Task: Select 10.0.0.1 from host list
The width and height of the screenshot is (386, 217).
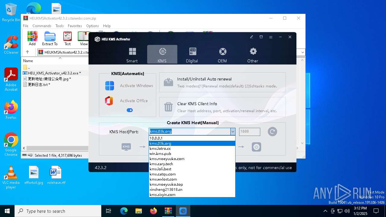Action: 192,138
